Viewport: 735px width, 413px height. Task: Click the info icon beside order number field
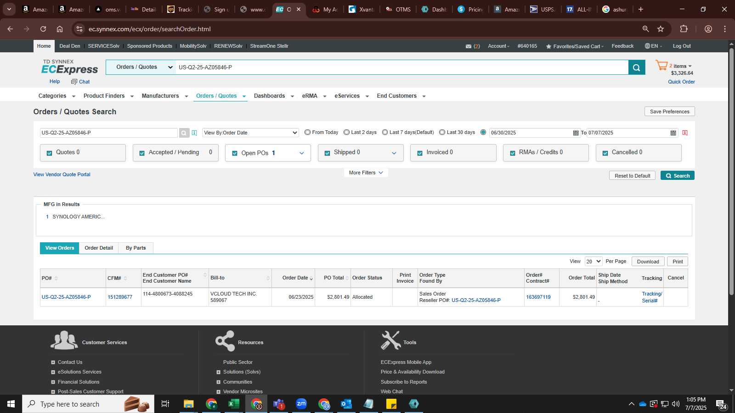[194, 133]
